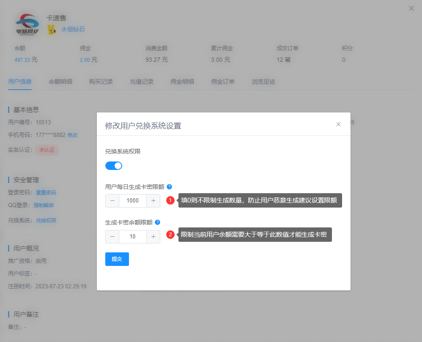Viewport: 422px width, 342px height.
Task: Click the 强制解绑 link for QQ login
Action: tap(44, 205)
